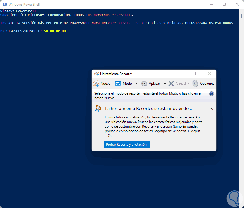Click the Nuevo scissors icon

point(96,84)
